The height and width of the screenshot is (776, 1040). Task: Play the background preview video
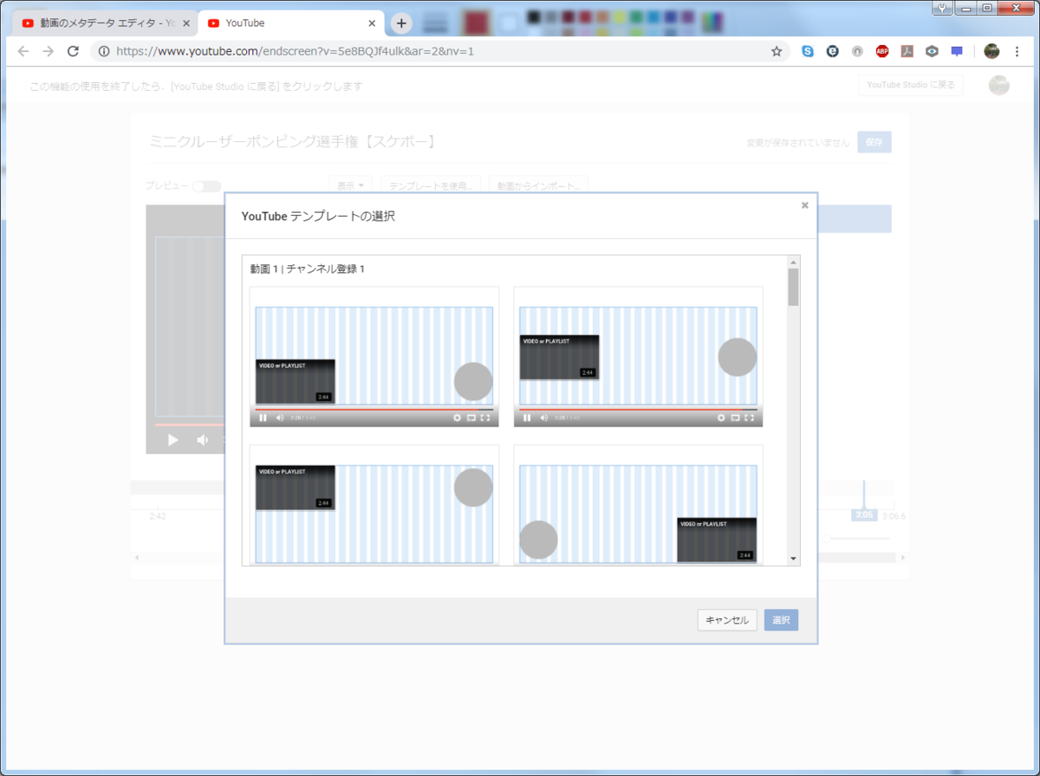coord(172,440)
